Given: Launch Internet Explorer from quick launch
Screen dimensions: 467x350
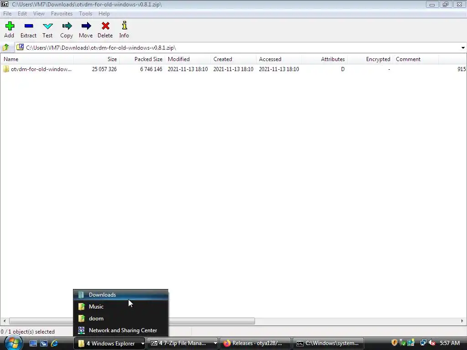Looking at the screenshot, I should [x=55, y=343].
